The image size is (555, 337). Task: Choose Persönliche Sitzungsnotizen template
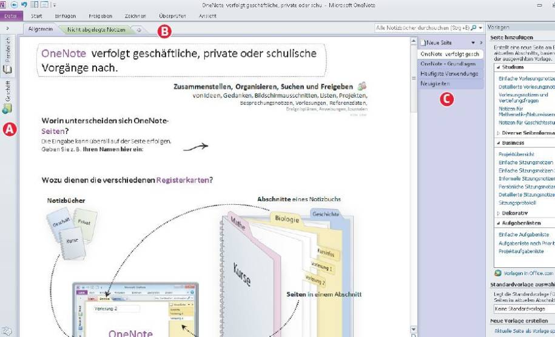tap(526, 187)
